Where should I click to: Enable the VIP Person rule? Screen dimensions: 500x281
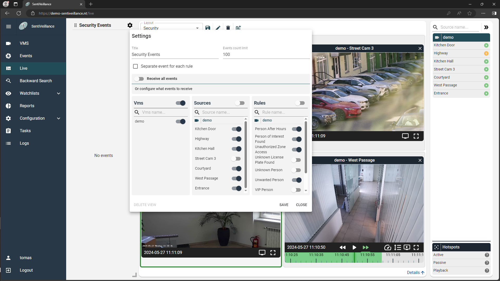coord(296,190)
